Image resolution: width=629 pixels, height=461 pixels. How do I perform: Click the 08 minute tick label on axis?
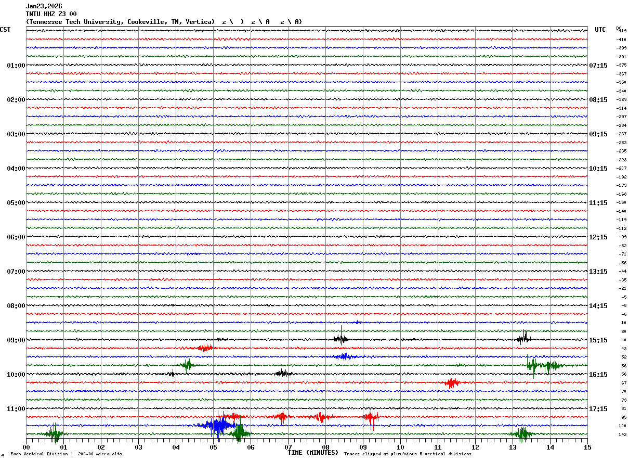(x=325, y=447)
